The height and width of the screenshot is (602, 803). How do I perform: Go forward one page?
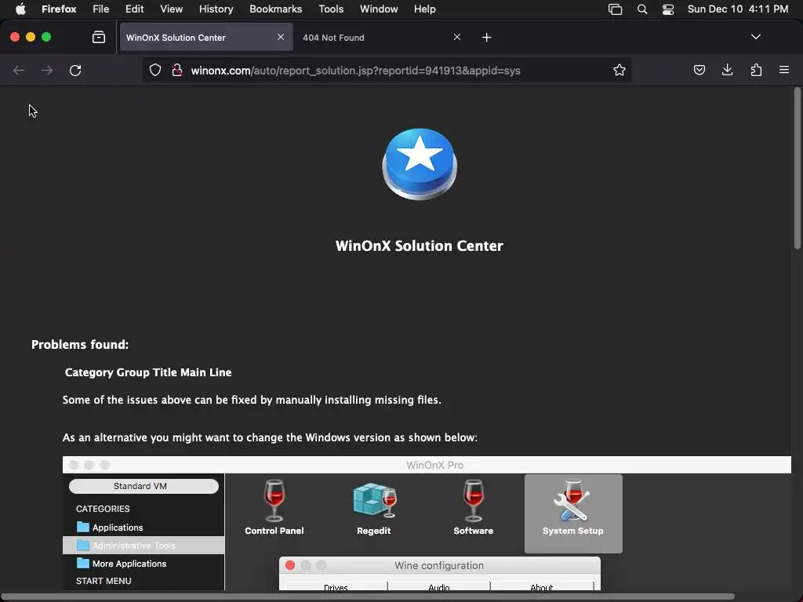(x=47, y=70)
